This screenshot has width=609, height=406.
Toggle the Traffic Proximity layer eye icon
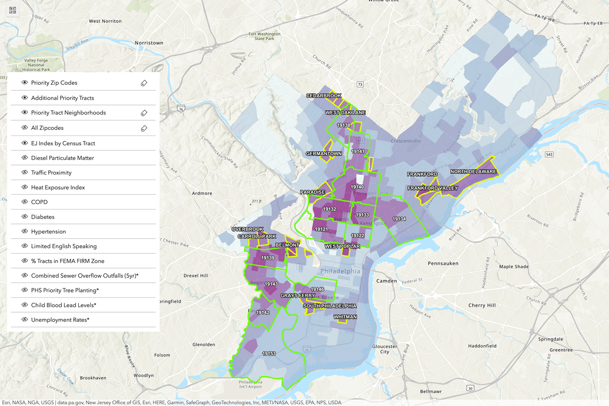[x=24, y=173]
